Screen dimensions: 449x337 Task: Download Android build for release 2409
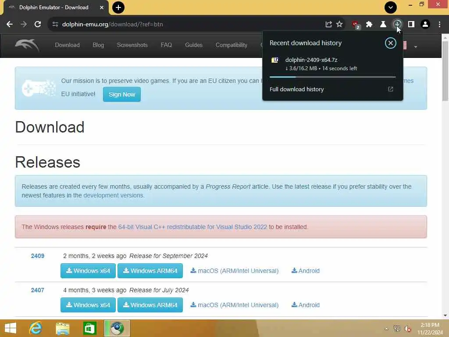[x=306, y=271]
